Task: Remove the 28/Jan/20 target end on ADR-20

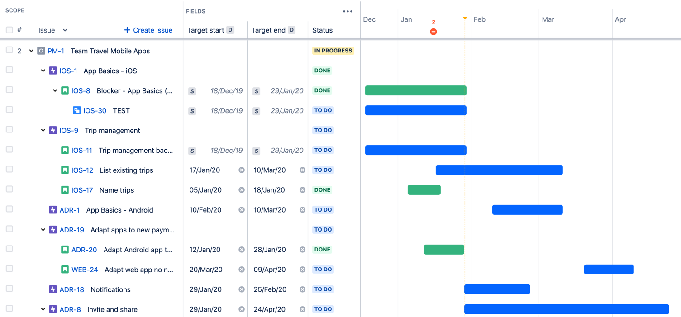Action: click(302, 250)
